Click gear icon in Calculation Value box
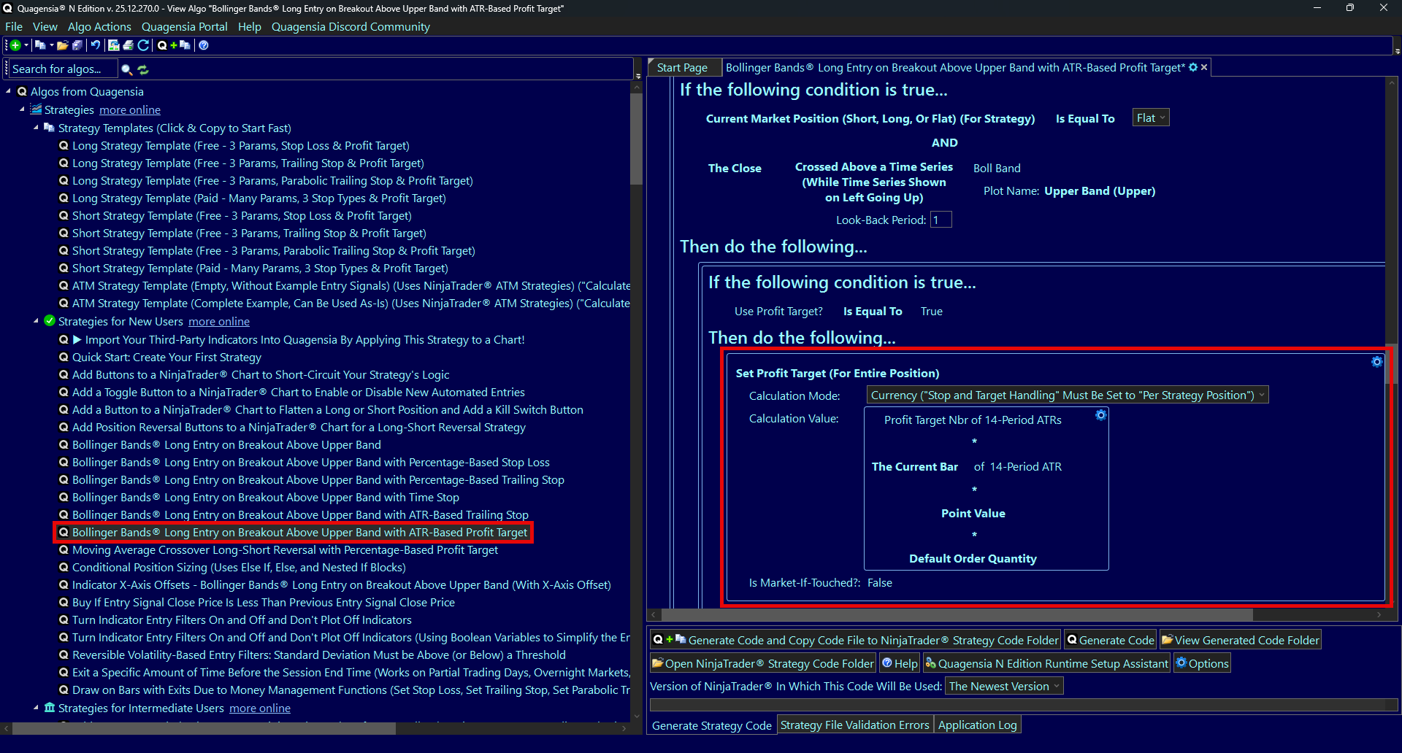 tap(1100, 415)
